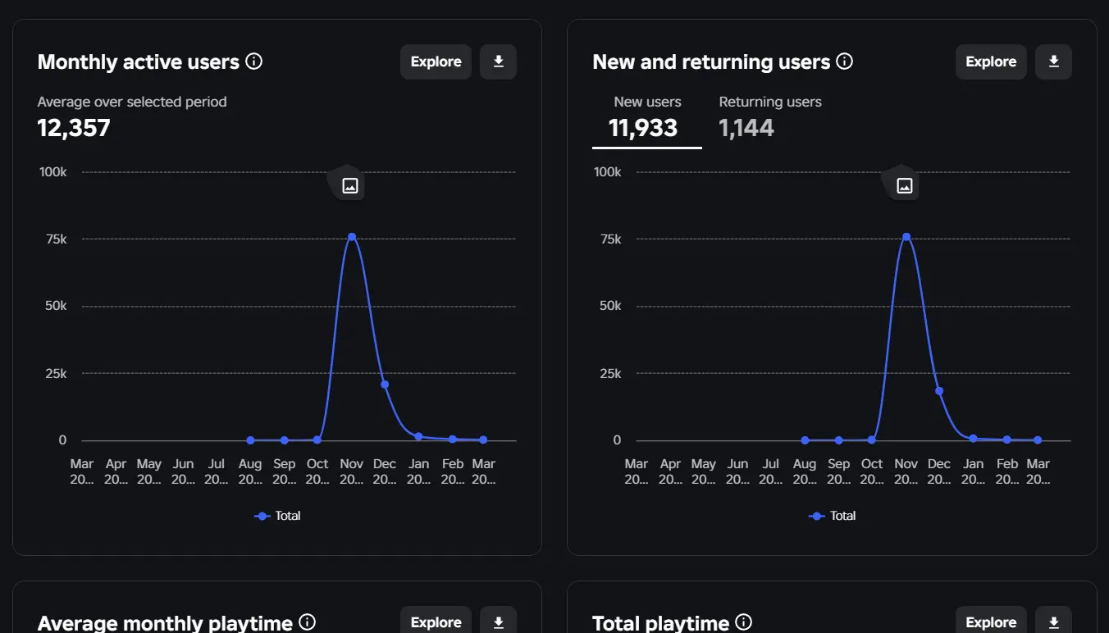Image resolution: width=1109 pixels, height=633 pixels.
Task: Open the New and returning users info tooltip
Action: click(x=844, y=61)
